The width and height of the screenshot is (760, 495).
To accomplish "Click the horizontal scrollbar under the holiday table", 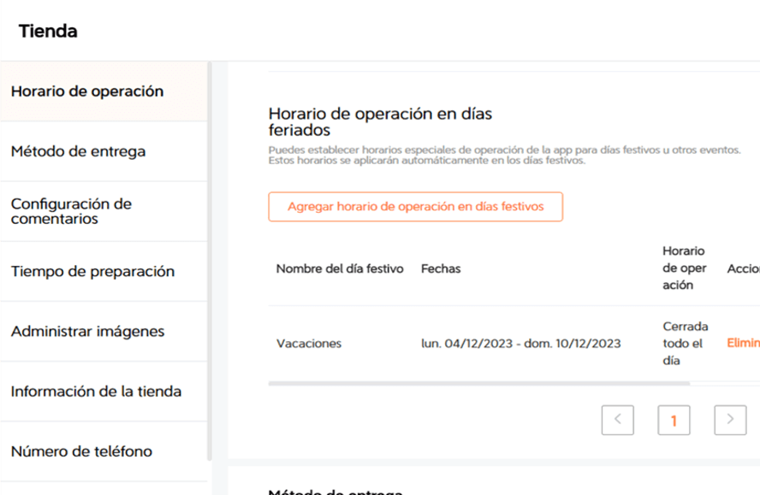I will [x=479, y=384].
